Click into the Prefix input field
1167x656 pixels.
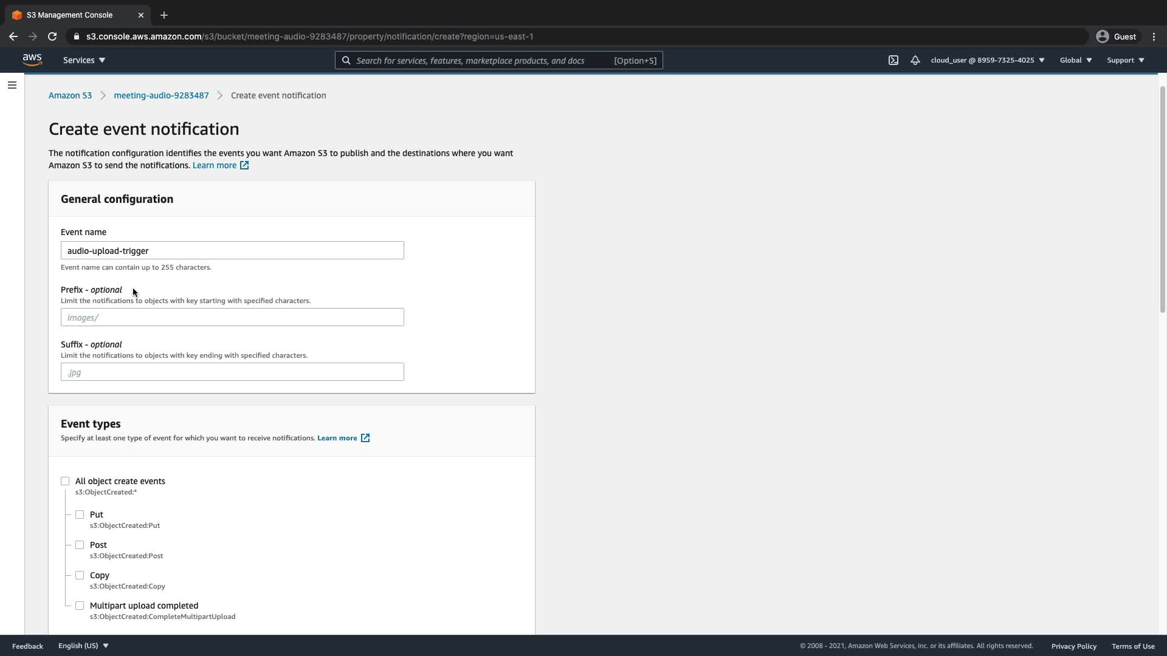point(232,317)
